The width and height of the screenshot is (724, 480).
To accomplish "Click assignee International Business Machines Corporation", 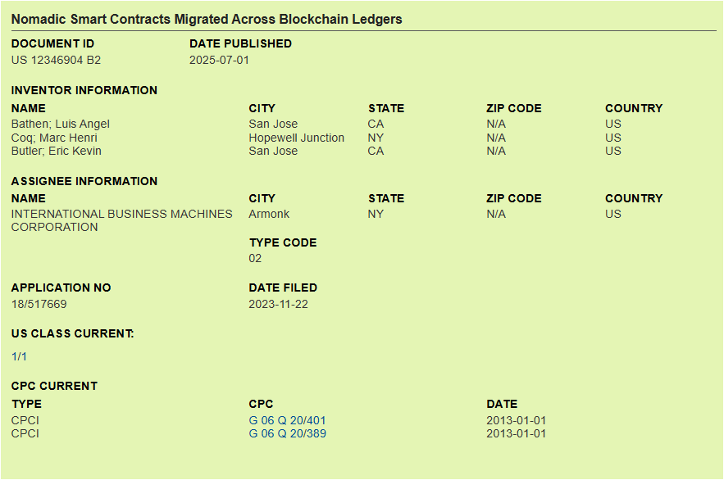I will coord(122,220).
